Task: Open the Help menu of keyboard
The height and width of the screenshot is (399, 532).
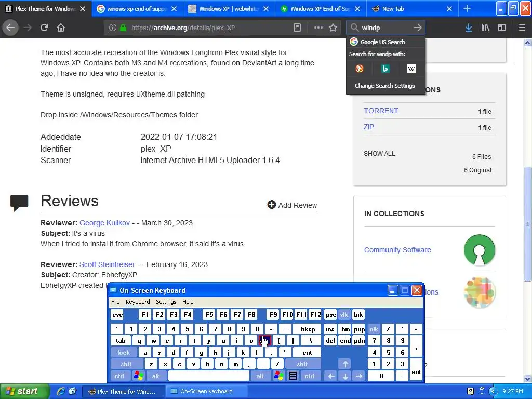Action: click(x=188, y=302)
